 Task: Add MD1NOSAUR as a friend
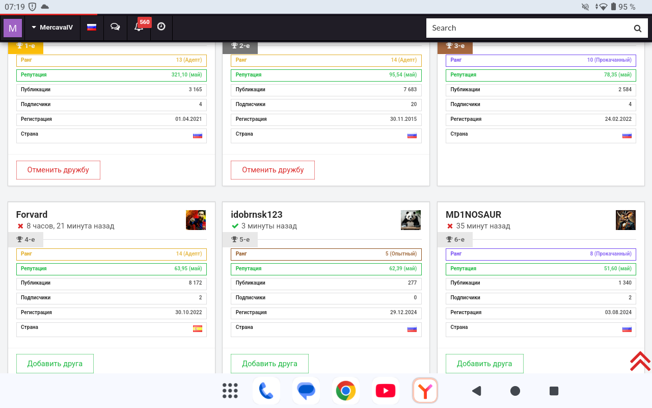[x=484, y=364]
